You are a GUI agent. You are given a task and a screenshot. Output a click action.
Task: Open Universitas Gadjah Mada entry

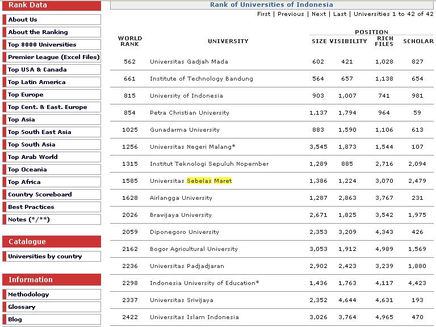189,62
